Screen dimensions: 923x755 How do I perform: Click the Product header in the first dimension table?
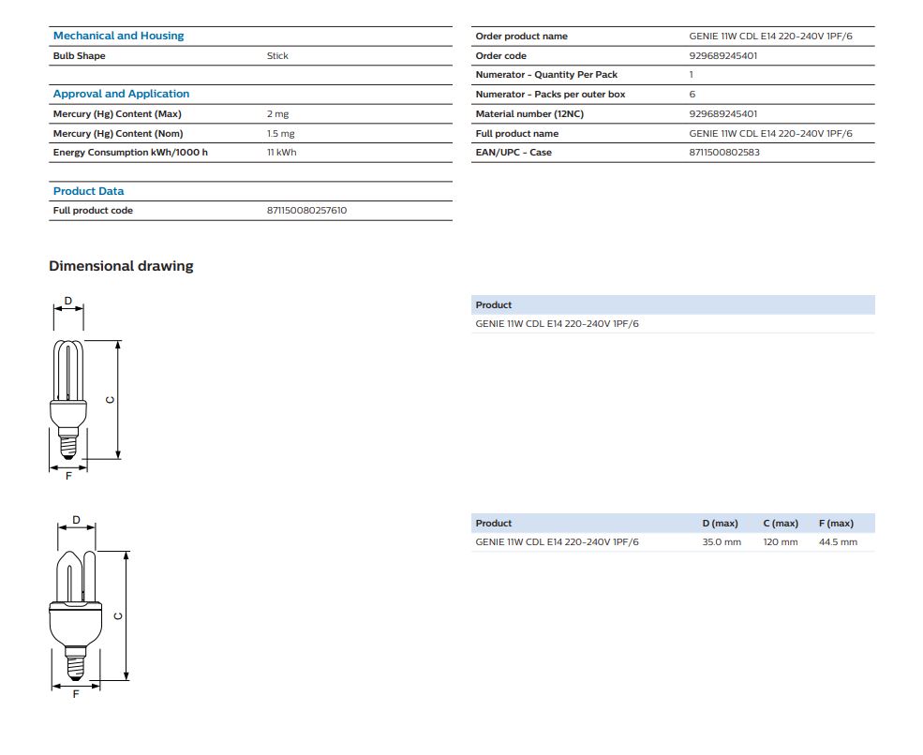493,305
